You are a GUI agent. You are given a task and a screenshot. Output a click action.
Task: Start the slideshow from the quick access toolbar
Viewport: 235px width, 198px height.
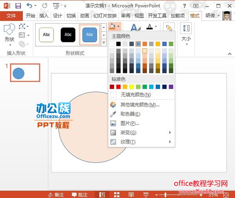[x=56, y=6]
